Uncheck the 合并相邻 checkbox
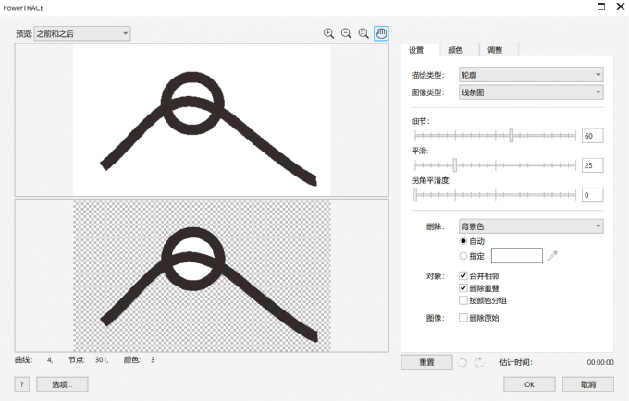The height and width of the screenshot is (401, 629). (463, 275)
